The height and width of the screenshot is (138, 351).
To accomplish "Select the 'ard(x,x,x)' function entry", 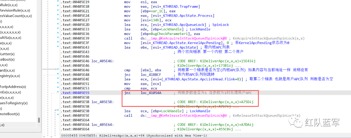I will click(x=7, y=70).
